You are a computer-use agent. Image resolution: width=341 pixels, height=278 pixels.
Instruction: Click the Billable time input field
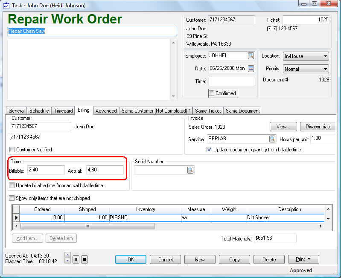coord(46,170)
